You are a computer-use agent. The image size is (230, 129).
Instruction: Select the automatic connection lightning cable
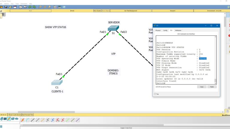click(22, 120)
